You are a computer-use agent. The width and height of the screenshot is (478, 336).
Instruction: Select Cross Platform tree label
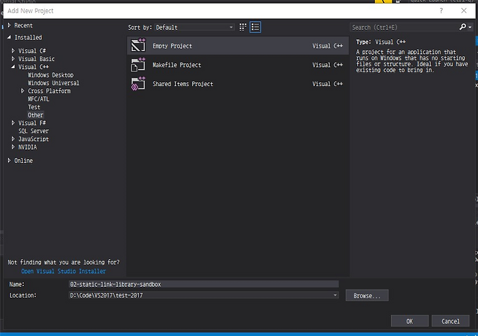(49, 91)
